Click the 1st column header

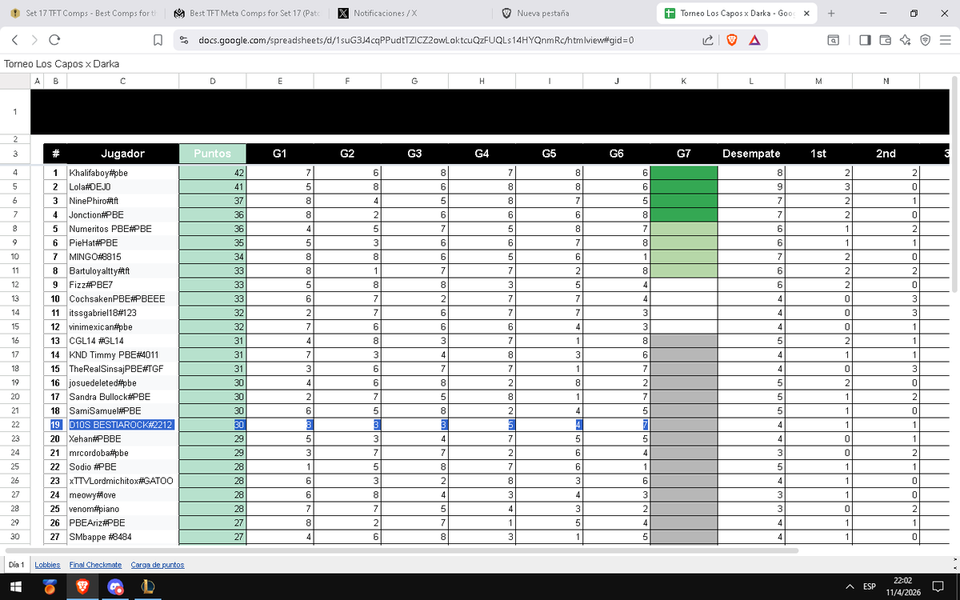(x=818, y=154)
